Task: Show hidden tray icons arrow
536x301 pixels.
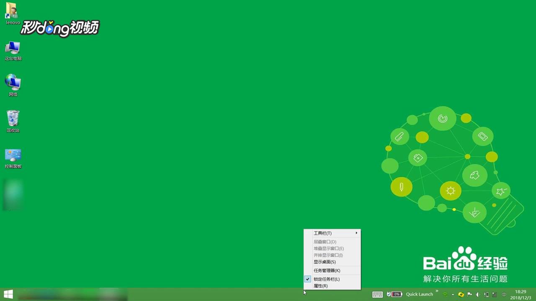Action: pyautogui.click(x=453, y=295)
